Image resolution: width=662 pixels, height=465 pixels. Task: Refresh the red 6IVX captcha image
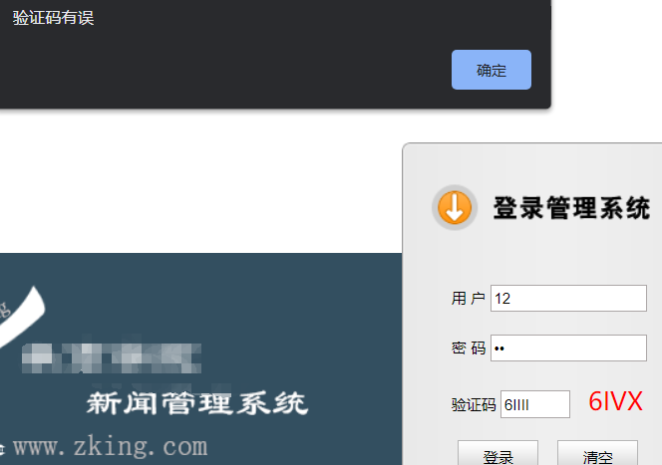coord(615,401)
